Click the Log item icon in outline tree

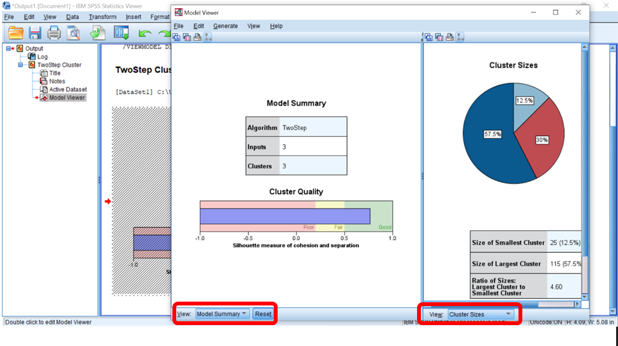point(32,57)
